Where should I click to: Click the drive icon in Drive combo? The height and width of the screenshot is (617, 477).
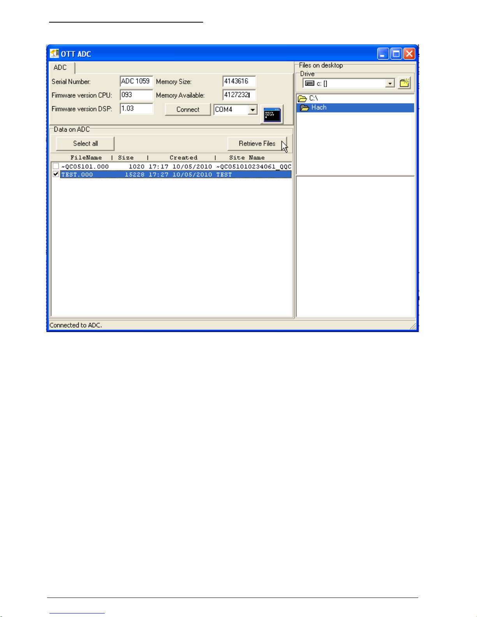pos(310,83)
